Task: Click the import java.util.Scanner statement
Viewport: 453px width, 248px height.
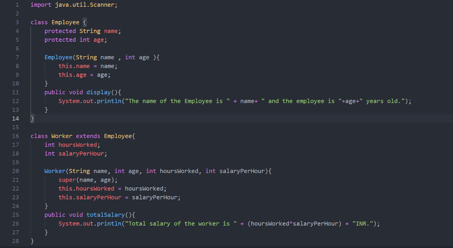Action: point(74,5)
